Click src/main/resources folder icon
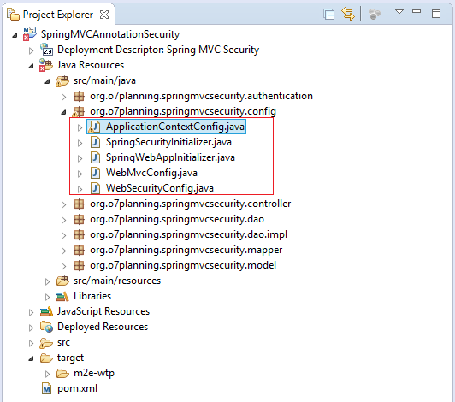Screen dimensions: 455x402 coord(62,281)
